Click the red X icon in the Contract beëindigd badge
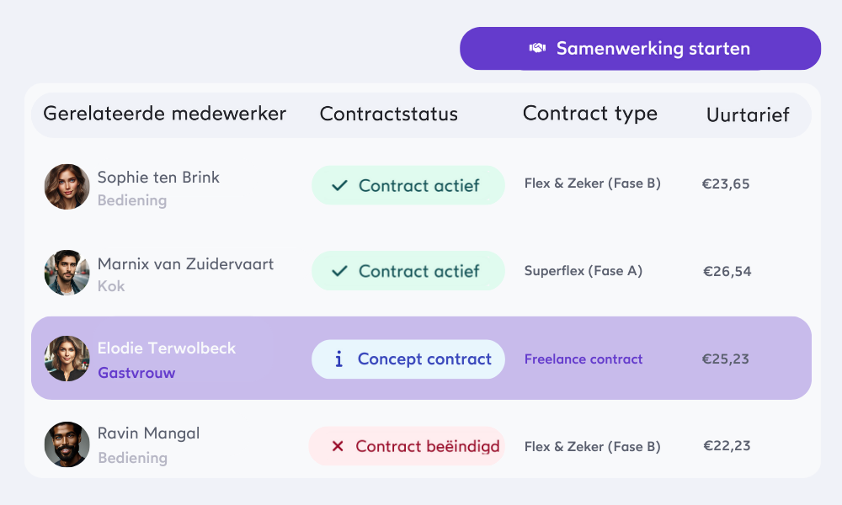842x505 pixels. (x=338, y=446)
